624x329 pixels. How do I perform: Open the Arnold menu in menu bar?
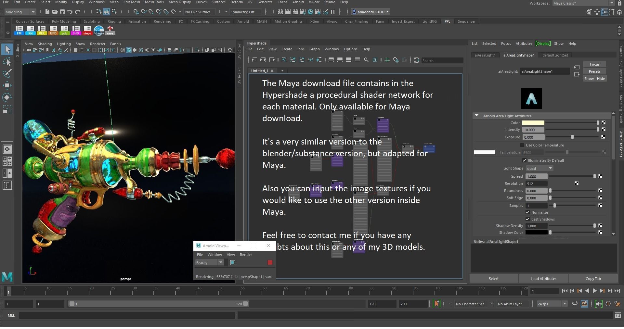(298, 2)
